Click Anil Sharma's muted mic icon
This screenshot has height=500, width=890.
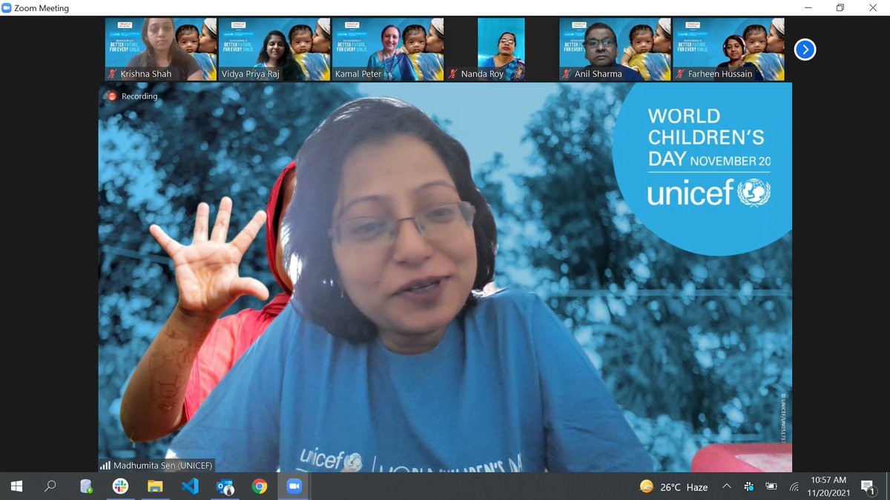(x=567, y=74)
